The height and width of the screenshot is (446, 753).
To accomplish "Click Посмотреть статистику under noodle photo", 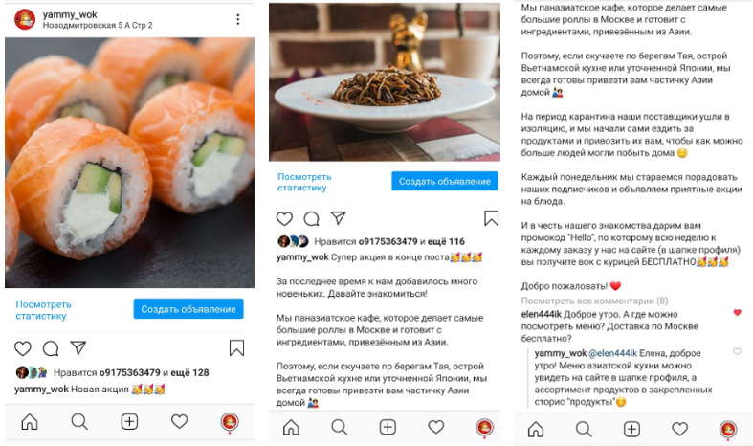I will click(304, 182).
